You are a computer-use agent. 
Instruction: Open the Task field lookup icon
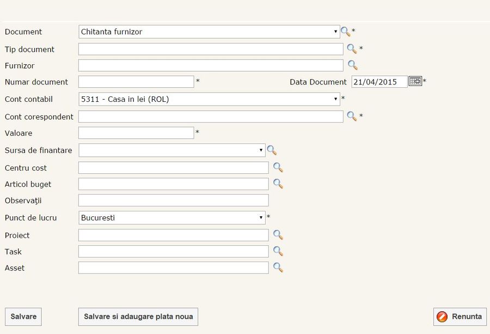tap(278, 251)
